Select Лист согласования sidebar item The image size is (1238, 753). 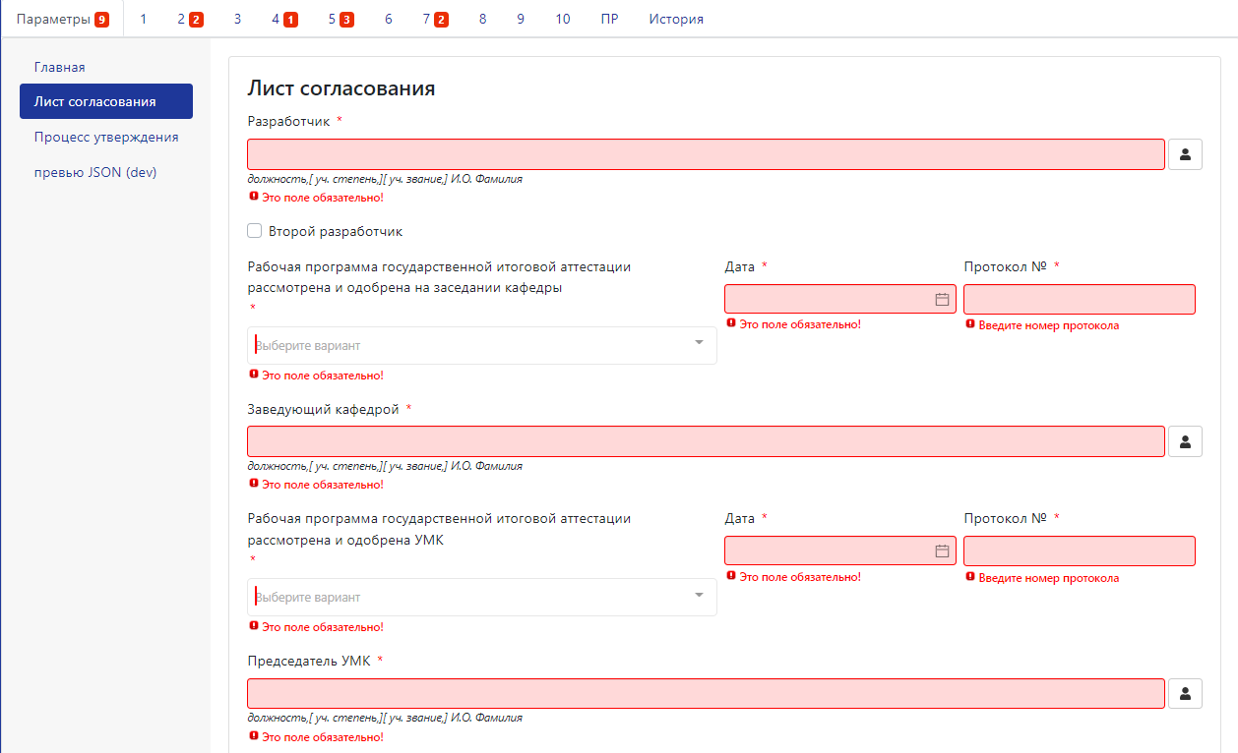pyautogui.click(x=106, y=101)
